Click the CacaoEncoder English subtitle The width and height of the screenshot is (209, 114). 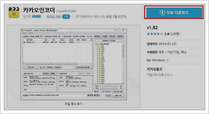click(x=66, y=11)
